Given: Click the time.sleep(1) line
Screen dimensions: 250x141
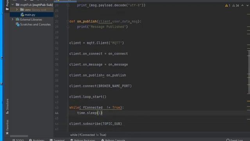Looking at the screenshot, I should point(90,113).
